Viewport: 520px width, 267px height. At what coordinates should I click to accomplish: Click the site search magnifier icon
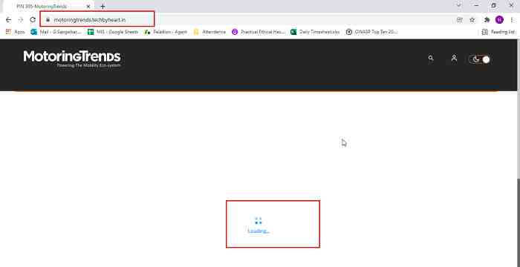[430, 58]
